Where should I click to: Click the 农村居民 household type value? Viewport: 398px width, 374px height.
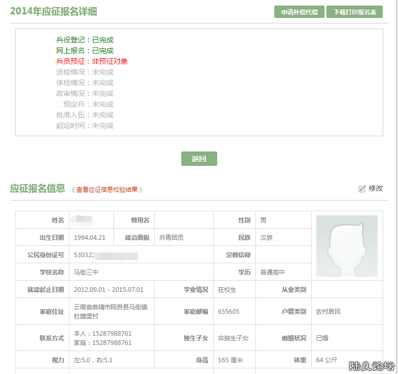click(x=328, y=312)
